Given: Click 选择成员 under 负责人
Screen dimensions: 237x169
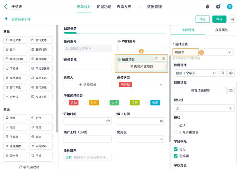Looking at the screenshot, I should coord(88,84).
